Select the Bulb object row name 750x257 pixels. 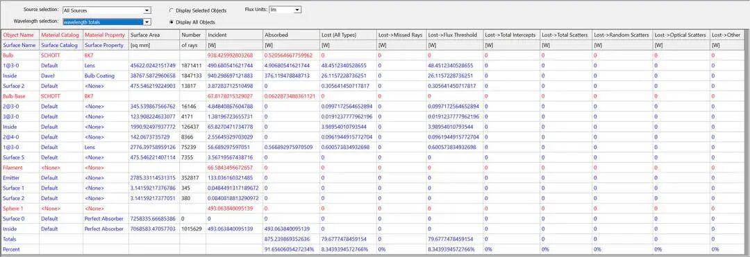[x=8, y=55]
